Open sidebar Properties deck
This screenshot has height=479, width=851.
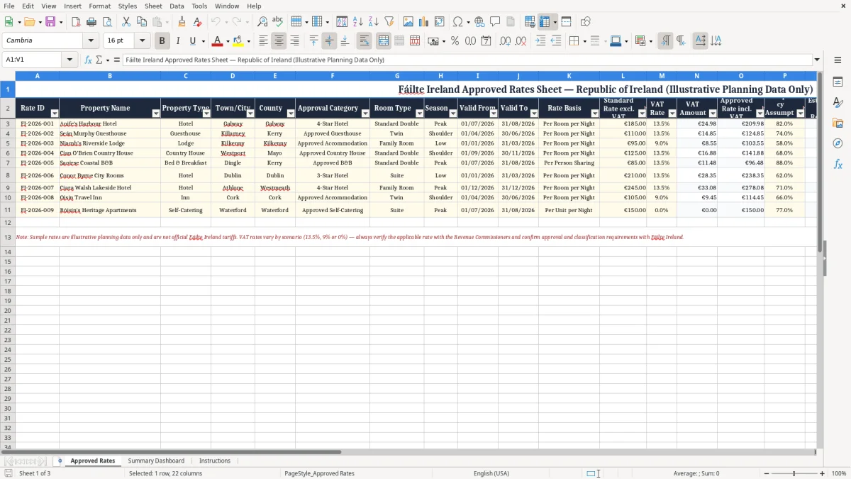838,82
